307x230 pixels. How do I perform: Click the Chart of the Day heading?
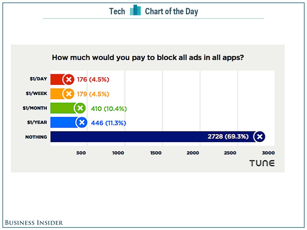pos(171,11)
